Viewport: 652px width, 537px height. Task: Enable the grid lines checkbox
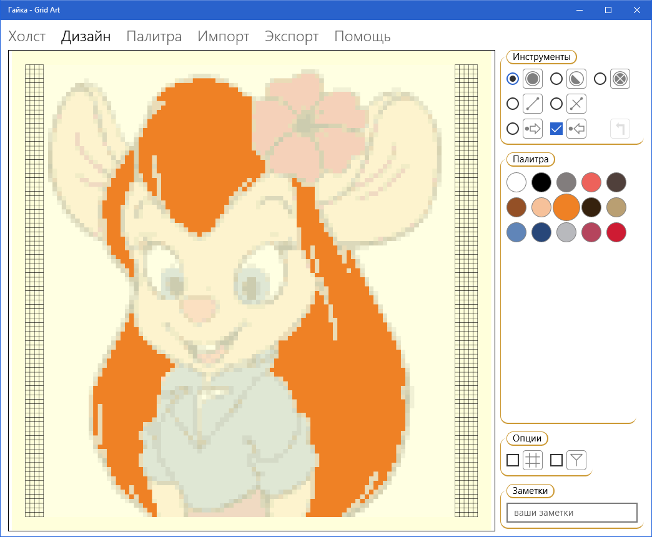pos(513,460)
